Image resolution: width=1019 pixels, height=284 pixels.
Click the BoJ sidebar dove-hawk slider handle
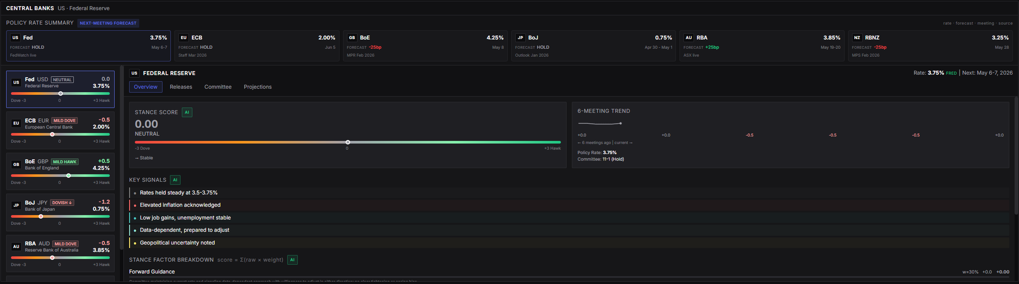click(41, 216)
